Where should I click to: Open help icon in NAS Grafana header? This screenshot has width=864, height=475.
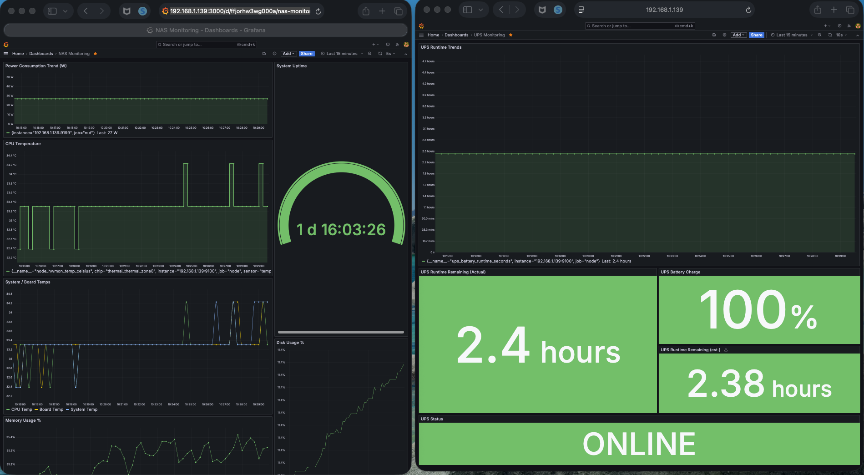(x=388, y=45)
